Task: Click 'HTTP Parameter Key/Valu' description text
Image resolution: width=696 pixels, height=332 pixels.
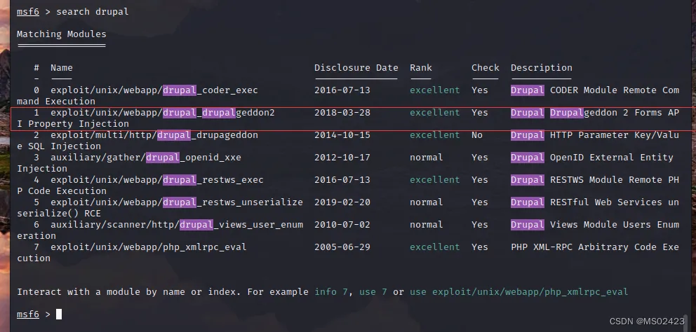Action: coord(615,135)
